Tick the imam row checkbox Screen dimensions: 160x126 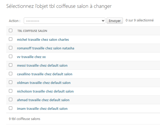(x=11, y=108)
